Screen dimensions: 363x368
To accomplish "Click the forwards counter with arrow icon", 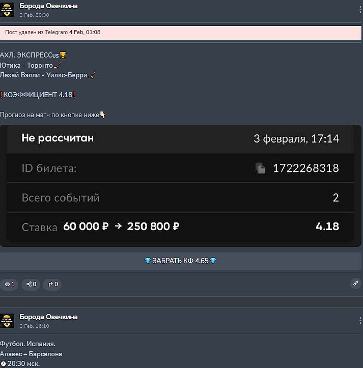I will point(52,285).
